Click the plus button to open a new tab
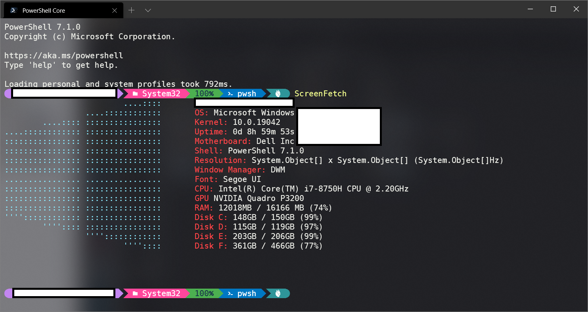The width and height of the screenshot is (588, 312). pyautogui.click(x=131, y=10)
